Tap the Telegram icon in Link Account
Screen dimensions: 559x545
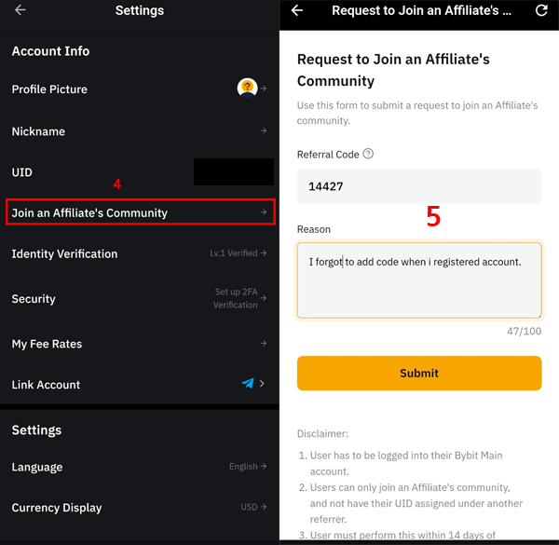tap(248, 384)
